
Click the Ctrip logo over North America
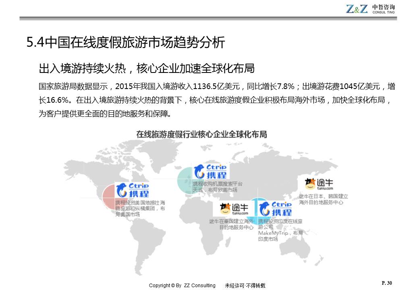pos(132,190)
